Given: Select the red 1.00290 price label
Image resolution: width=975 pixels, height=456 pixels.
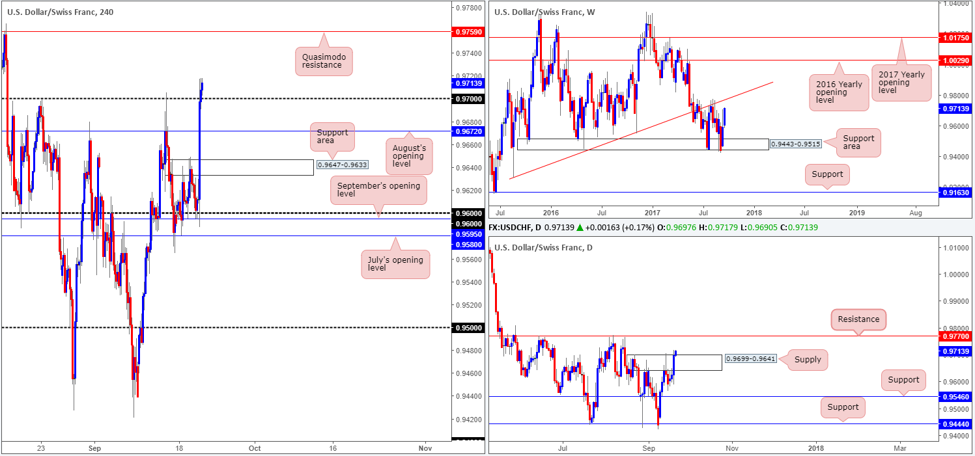Looking at the screenshot, I should [955, 60].
